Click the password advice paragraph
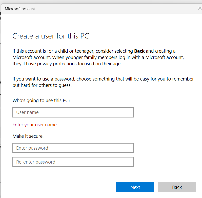The width and height of the screenshot is (202, 198). pos(103,82)
